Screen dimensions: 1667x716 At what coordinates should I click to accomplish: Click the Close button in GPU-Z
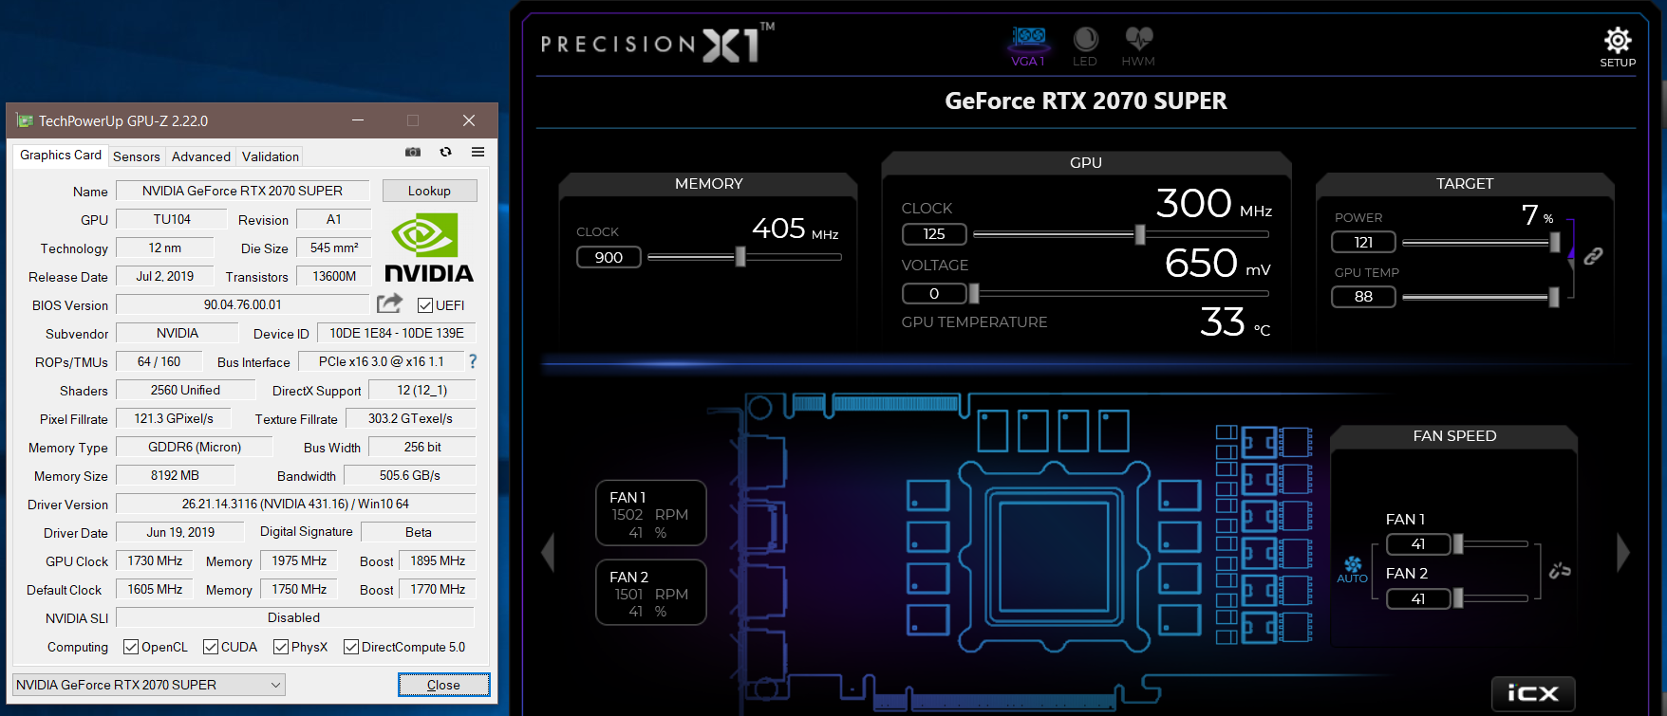tap(443, 685)
